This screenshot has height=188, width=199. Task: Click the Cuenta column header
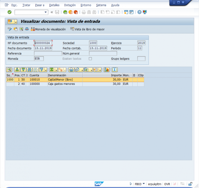[38, 75]
